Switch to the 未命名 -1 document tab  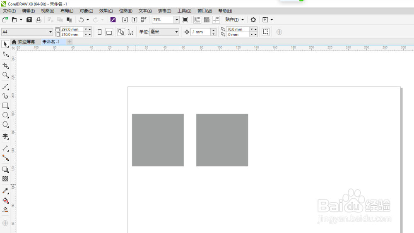point(51,42)
